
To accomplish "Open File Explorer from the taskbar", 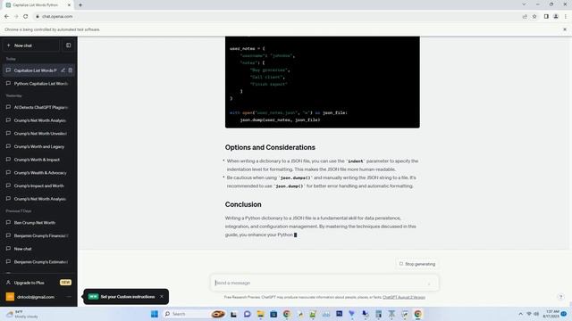I will point(260,314).
